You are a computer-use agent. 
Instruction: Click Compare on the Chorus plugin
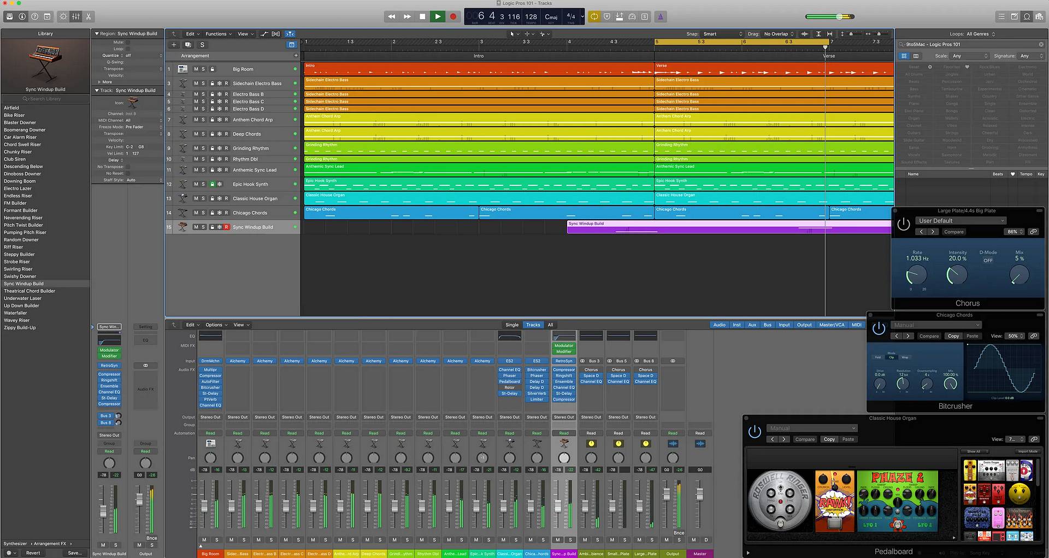click(954, 232)
